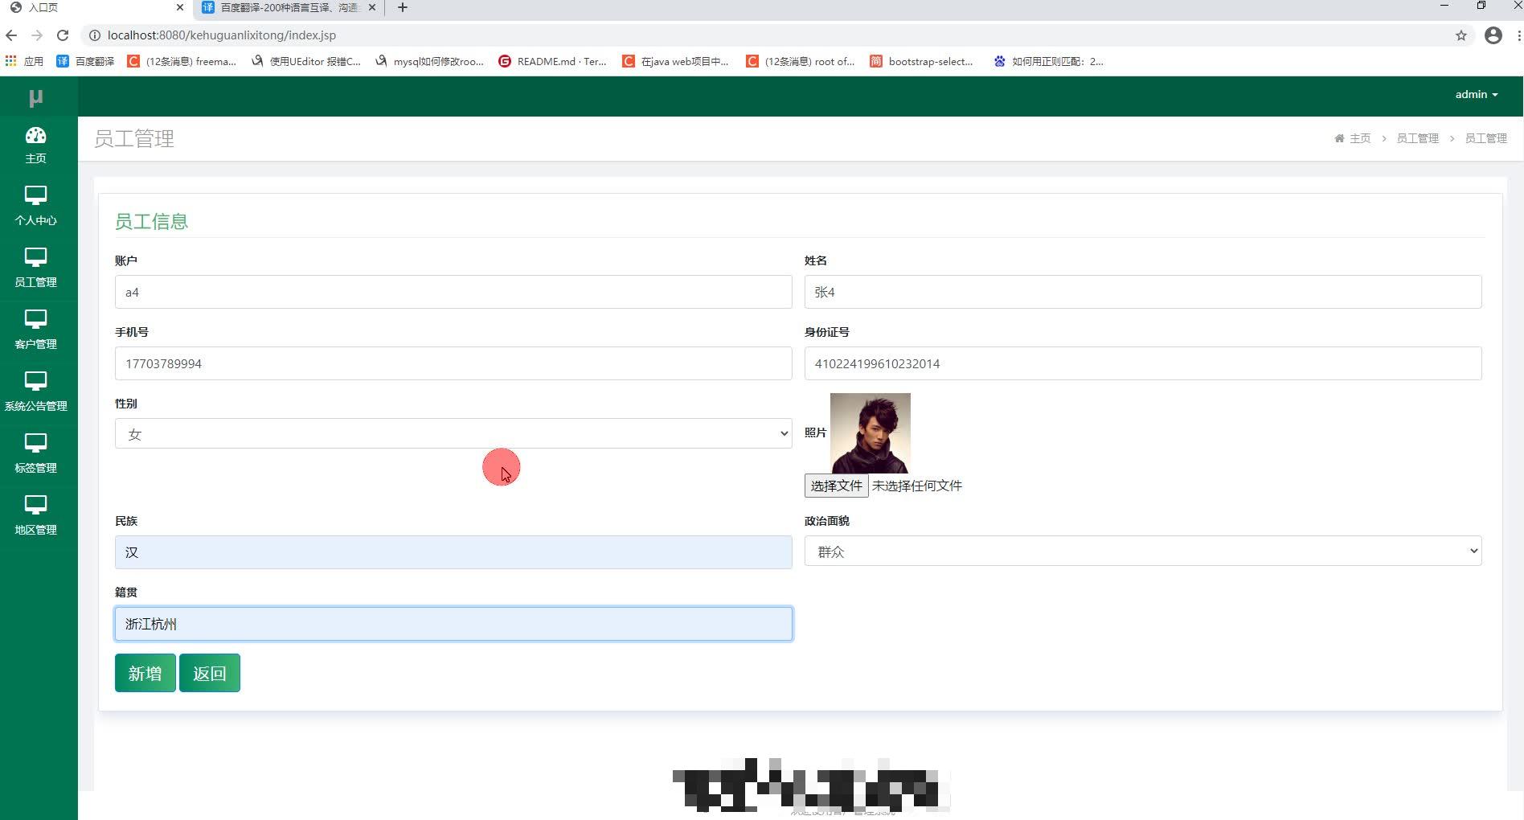
Task: Open the 员工管理 breadcrumb link
Action: pos(1417,137)
